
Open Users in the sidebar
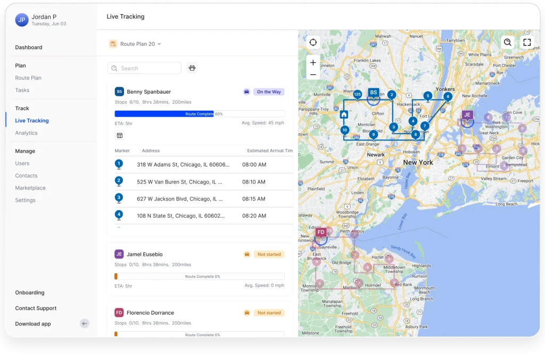(22, 163)
